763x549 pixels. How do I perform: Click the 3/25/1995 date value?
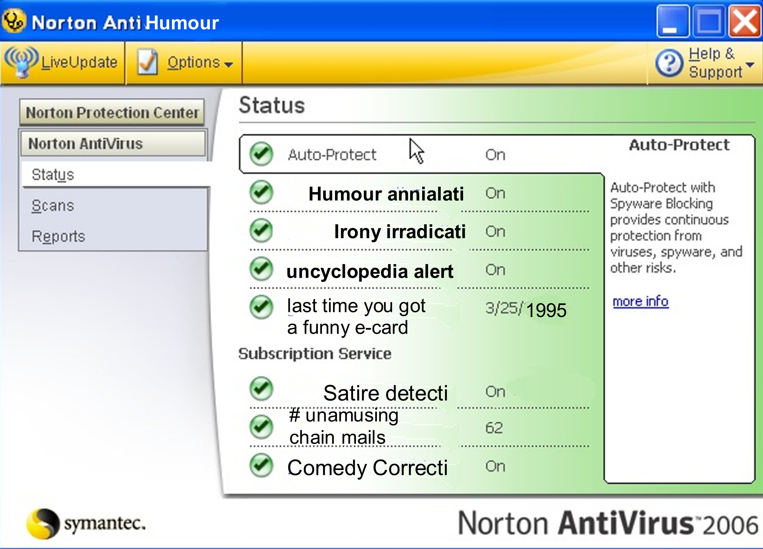tap(526, 309)
